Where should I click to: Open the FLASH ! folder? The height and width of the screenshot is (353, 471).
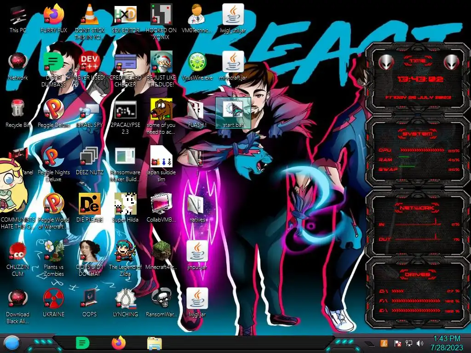coord(197,114)
